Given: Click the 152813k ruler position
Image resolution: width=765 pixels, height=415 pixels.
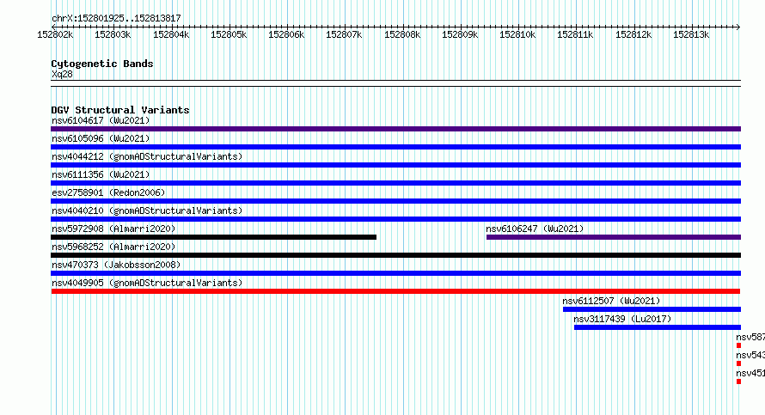Looking at the screenshot, I should (691, 34).
